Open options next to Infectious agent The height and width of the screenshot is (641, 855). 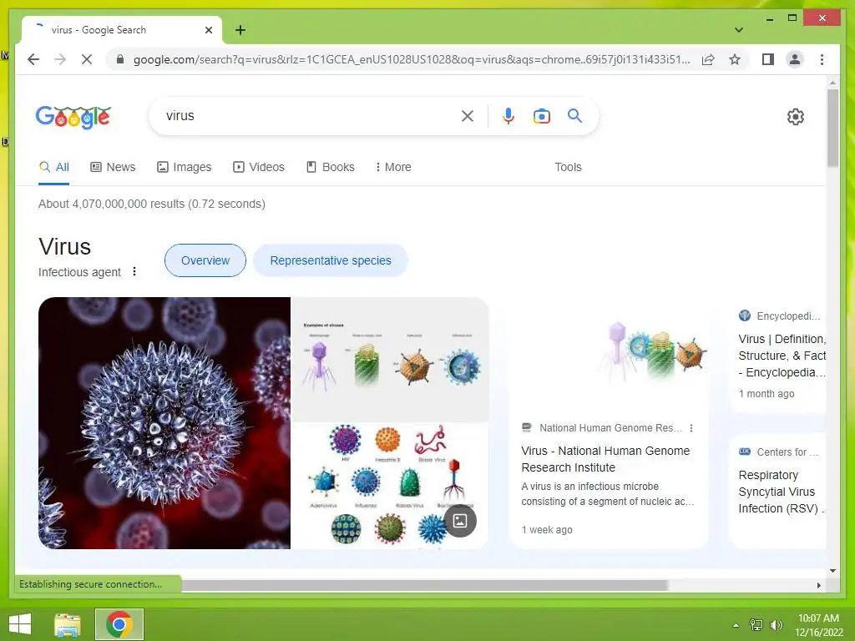coord(134,271)
